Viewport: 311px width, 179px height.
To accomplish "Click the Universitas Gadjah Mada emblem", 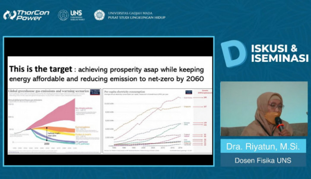I will pyautogui.click(x=99, y=15).
